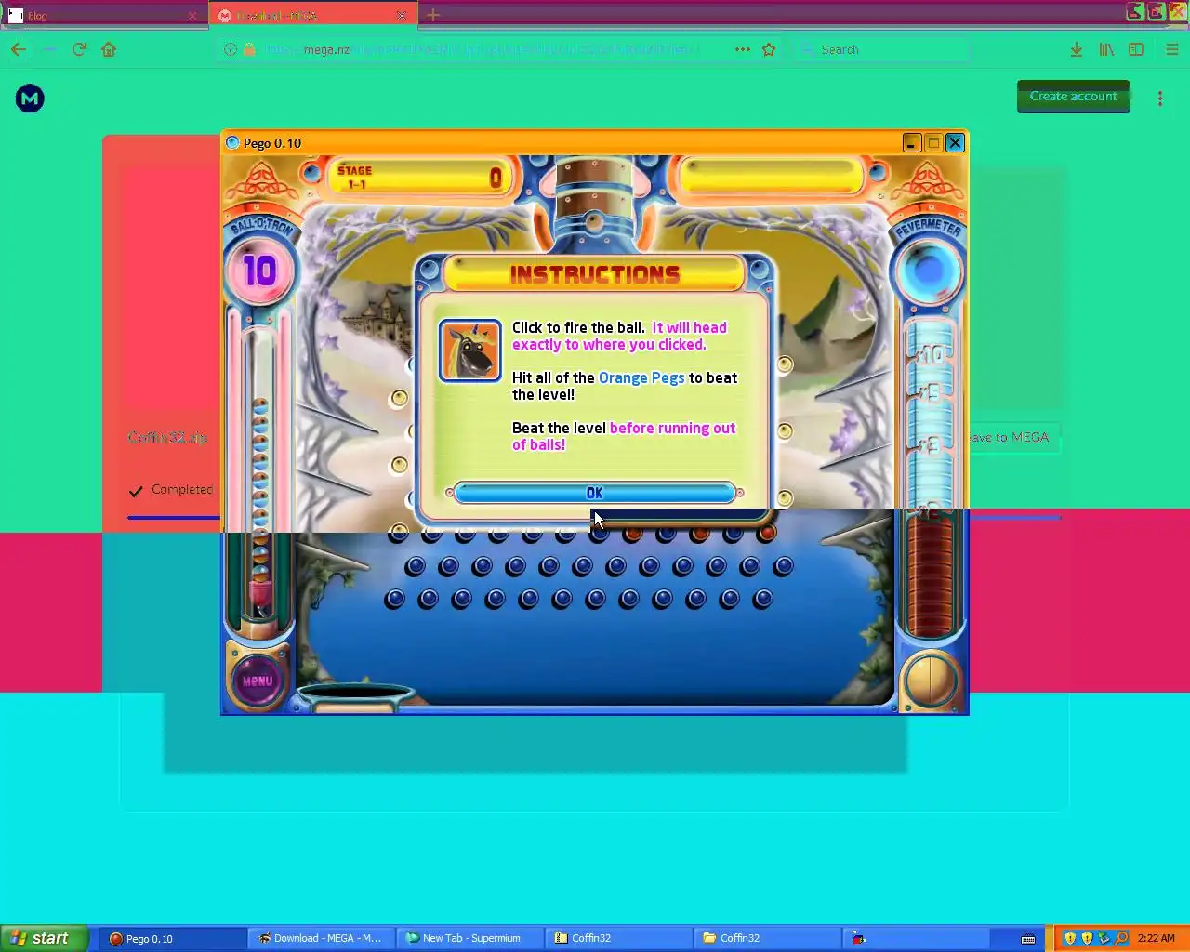Click the Fevermeter blue orb

pos(928,271)
